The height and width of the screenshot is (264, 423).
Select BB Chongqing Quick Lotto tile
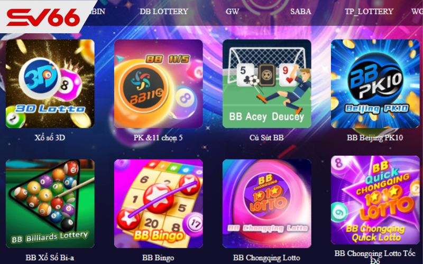pyautogui.click(x=375, y=200)
